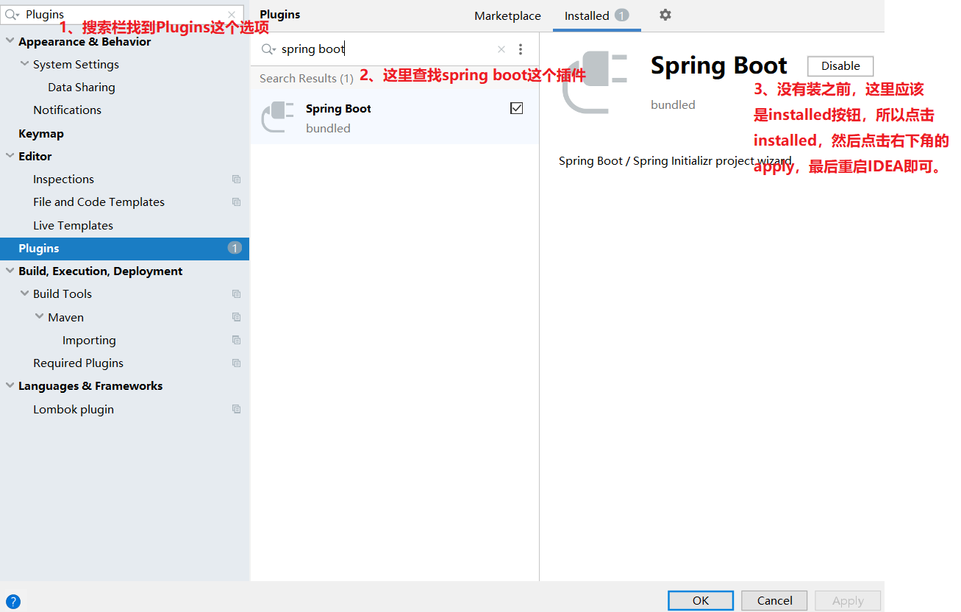Open Required Plugins settings
This screenshot has height=612, width=961.
pos(78,363)
